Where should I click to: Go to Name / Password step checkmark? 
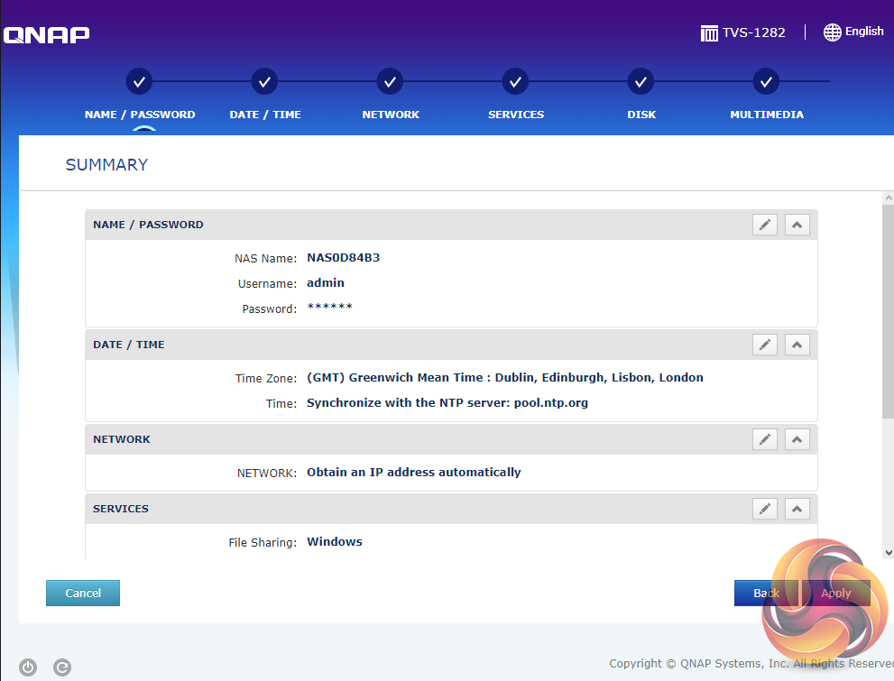click(x=139, y=82)
